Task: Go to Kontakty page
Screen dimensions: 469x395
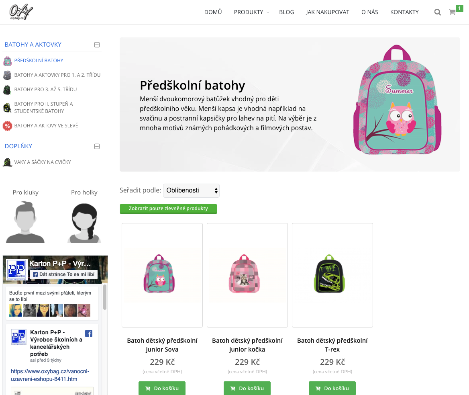Action: pos(404,12)
